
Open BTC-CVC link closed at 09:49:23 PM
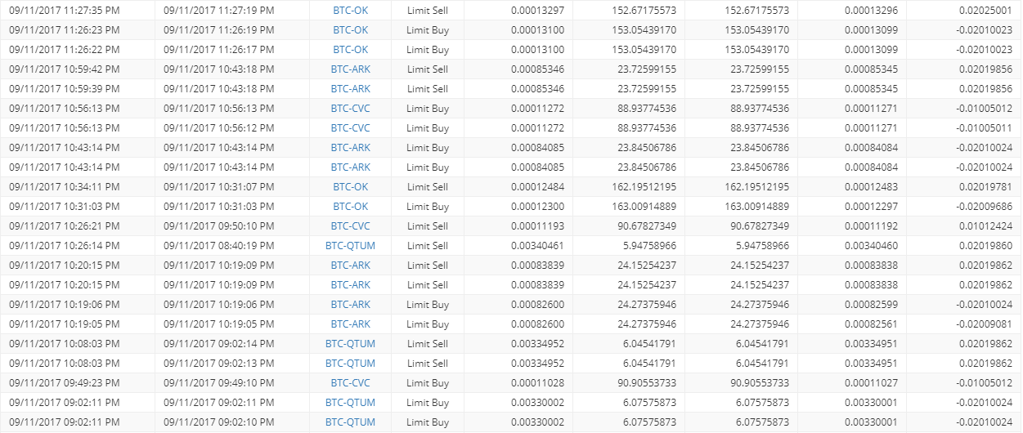(x=350, y=383)
